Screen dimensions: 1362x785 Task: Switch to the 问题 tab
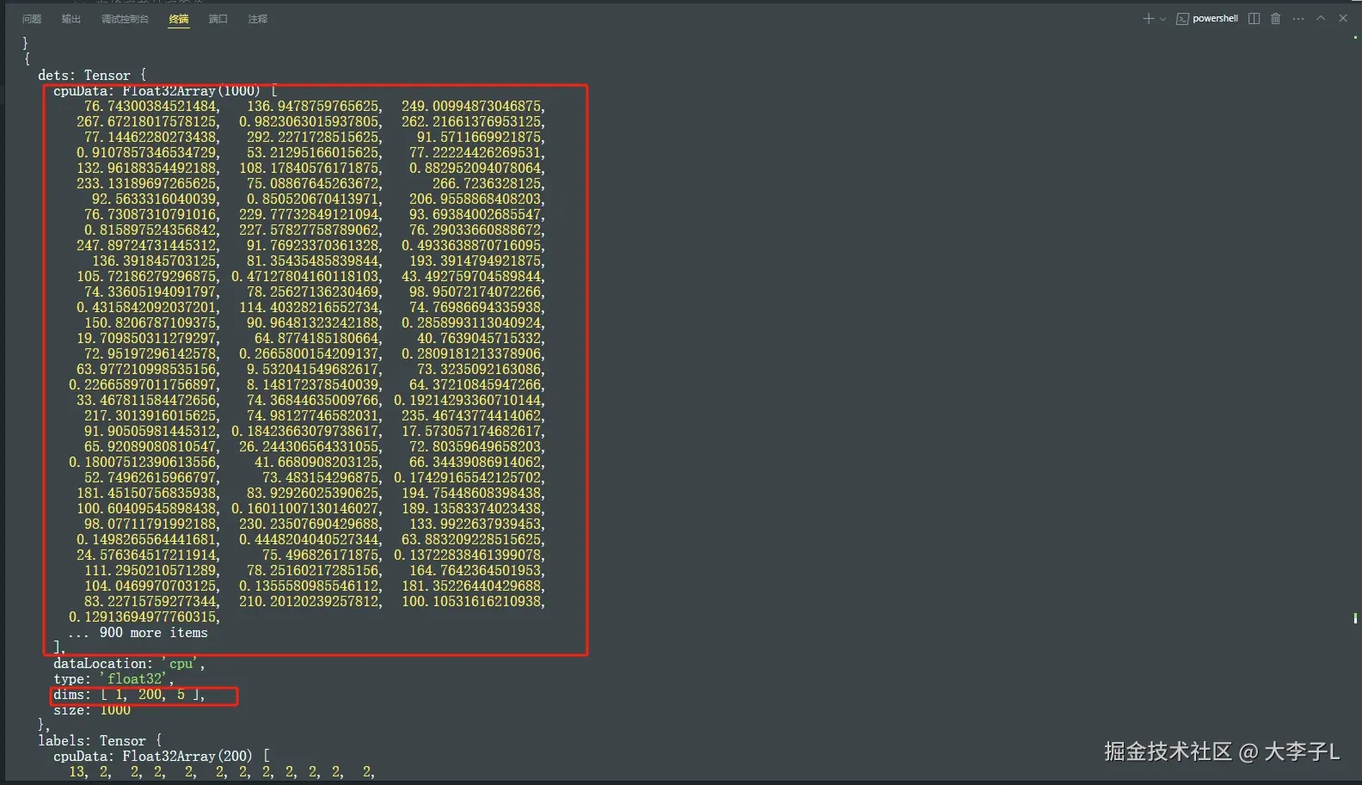[32, 19]
